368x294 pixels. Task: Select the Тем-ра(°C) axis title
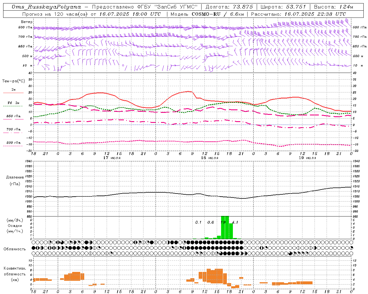click(x=14, y=81)
